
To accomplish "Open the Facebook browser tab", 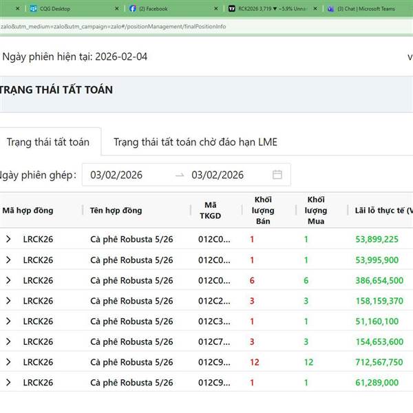I will coord(153,8).
